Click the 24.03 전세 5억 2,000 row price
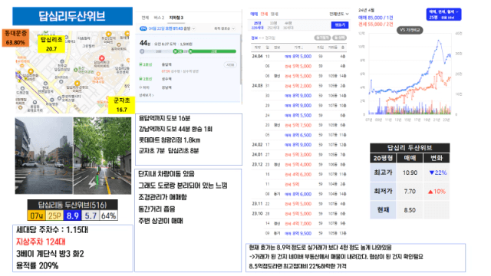Viewport: 491px width, 276px height. (298, 86)
